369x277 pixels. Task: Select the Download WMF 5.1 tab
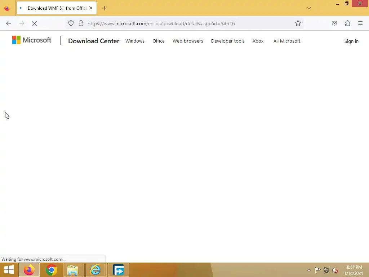(57, 8)
